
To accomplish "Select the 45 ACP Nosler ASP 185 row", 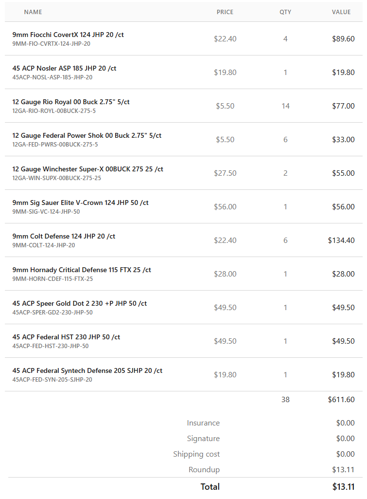I will 184,72.
